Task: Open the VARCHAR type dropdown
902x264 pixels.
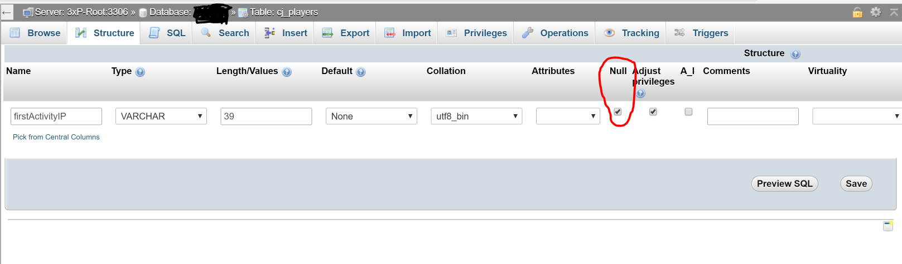Action: click(161, 116)
